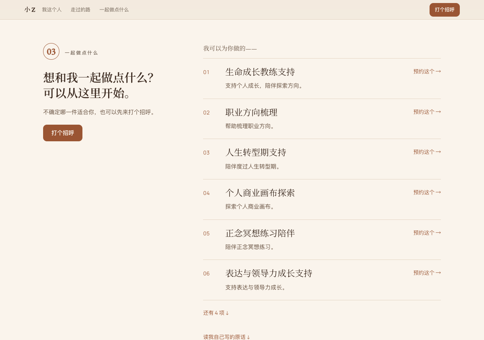Click the text 陪伴度过人生转型期。
The image size is (484, 340).
pos(254,167)
